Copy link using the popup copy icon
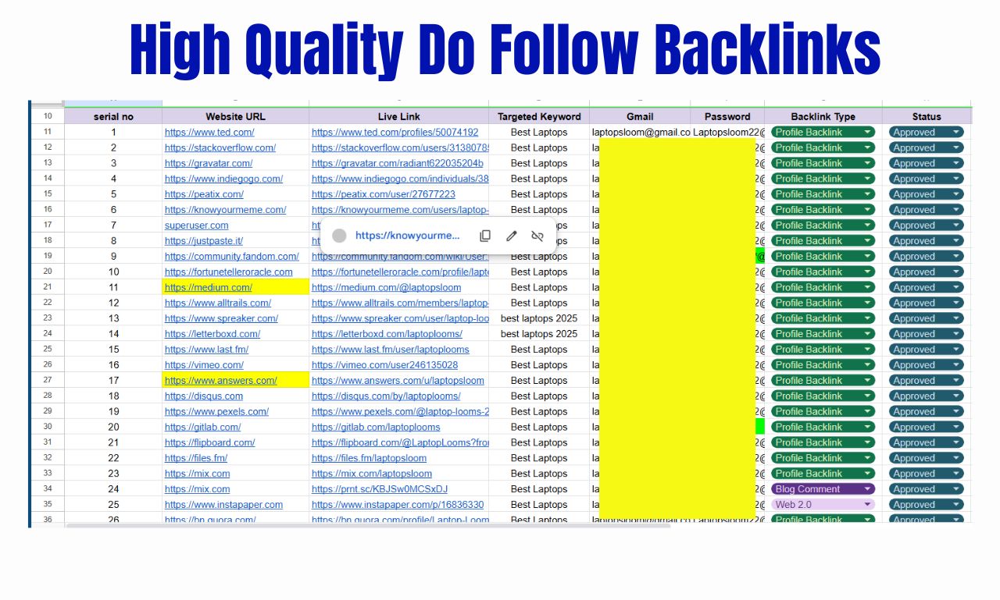Screen dimensions: 1000x600 pyautogui.click(x=485, y=236)
